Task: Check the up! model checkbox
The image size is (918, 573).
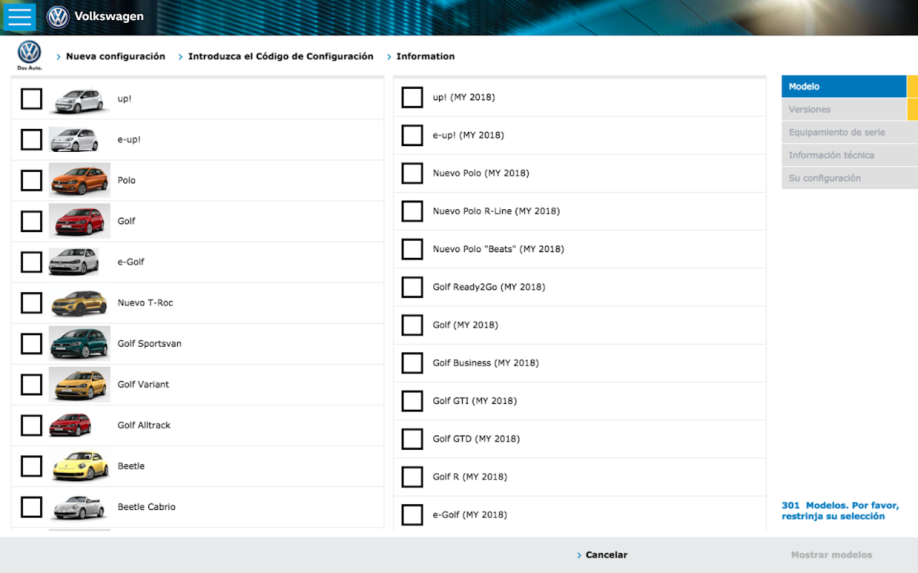Action: [32, 99]
